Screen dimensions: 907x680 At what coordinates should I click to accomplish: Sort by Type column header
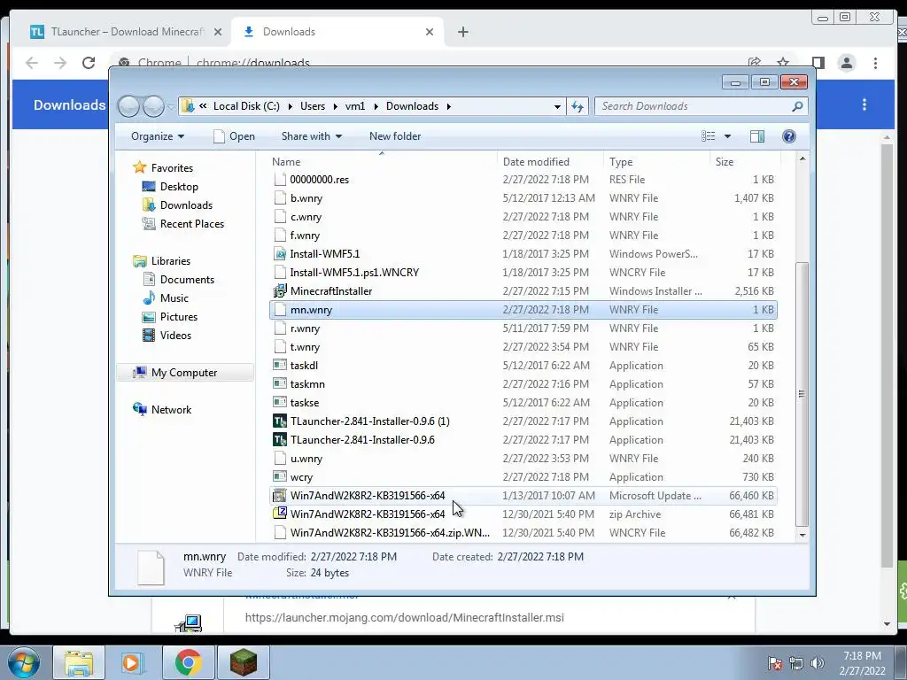click(x=656, y=162)
